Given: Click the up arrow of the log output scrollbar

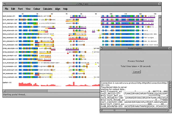Looking at the screenshot, I should pos(170,82).
